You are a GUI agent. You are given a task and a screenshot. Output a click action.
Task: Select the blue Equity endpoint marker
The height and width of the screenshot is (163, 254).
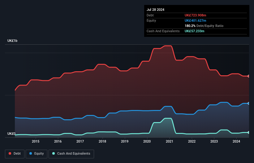(x=248, y=103)
